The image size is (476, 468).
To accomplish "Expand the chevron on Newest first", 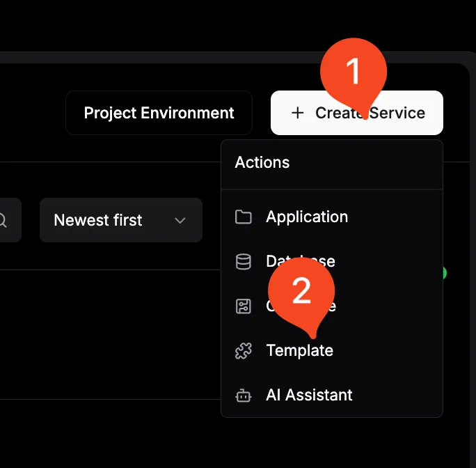I will tap(180, 221).
